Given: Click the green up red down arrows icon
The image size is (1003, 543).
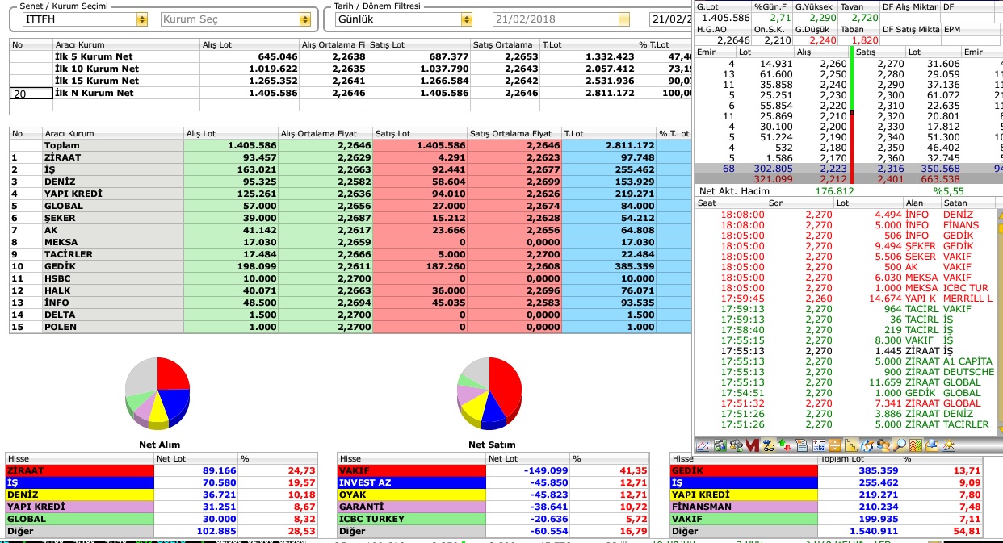Looking at the screenshot, I should click(785, 445).
